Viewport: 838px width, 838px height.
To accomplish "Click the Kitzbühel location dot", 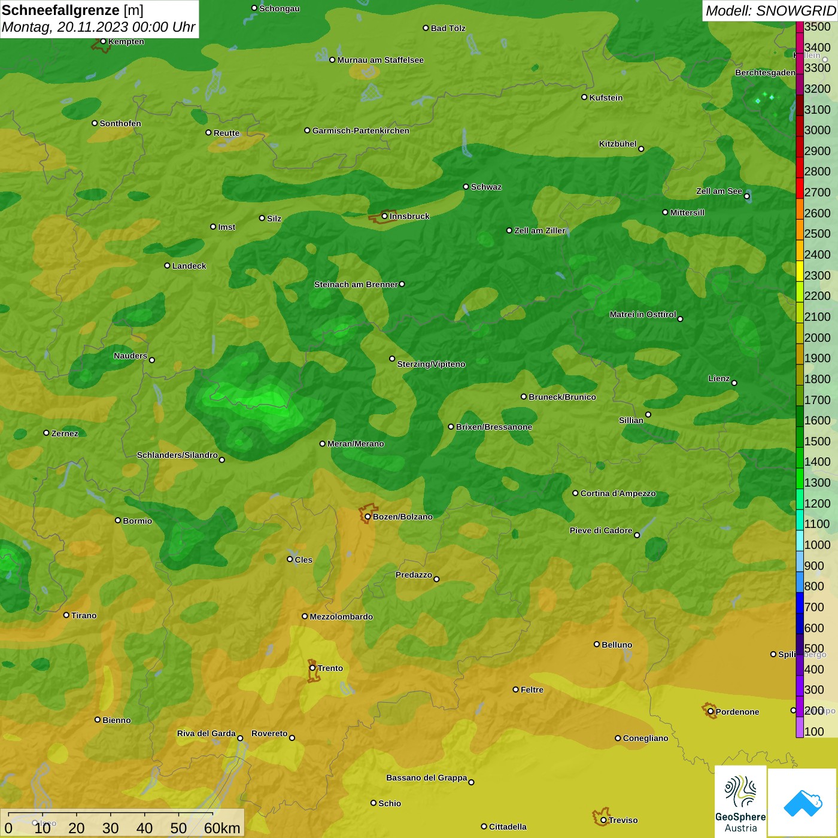I will pyautogui.click(x=641, y=149).
